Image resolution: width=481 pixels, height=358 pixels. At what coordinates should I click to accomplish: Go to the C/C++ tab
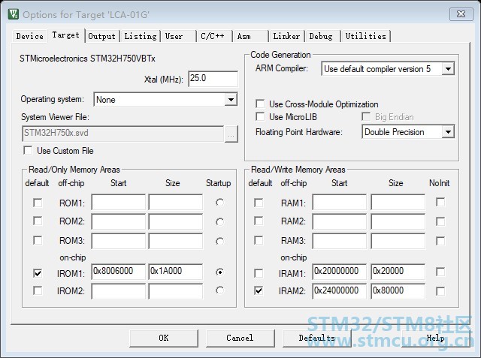tap(214, 36)
